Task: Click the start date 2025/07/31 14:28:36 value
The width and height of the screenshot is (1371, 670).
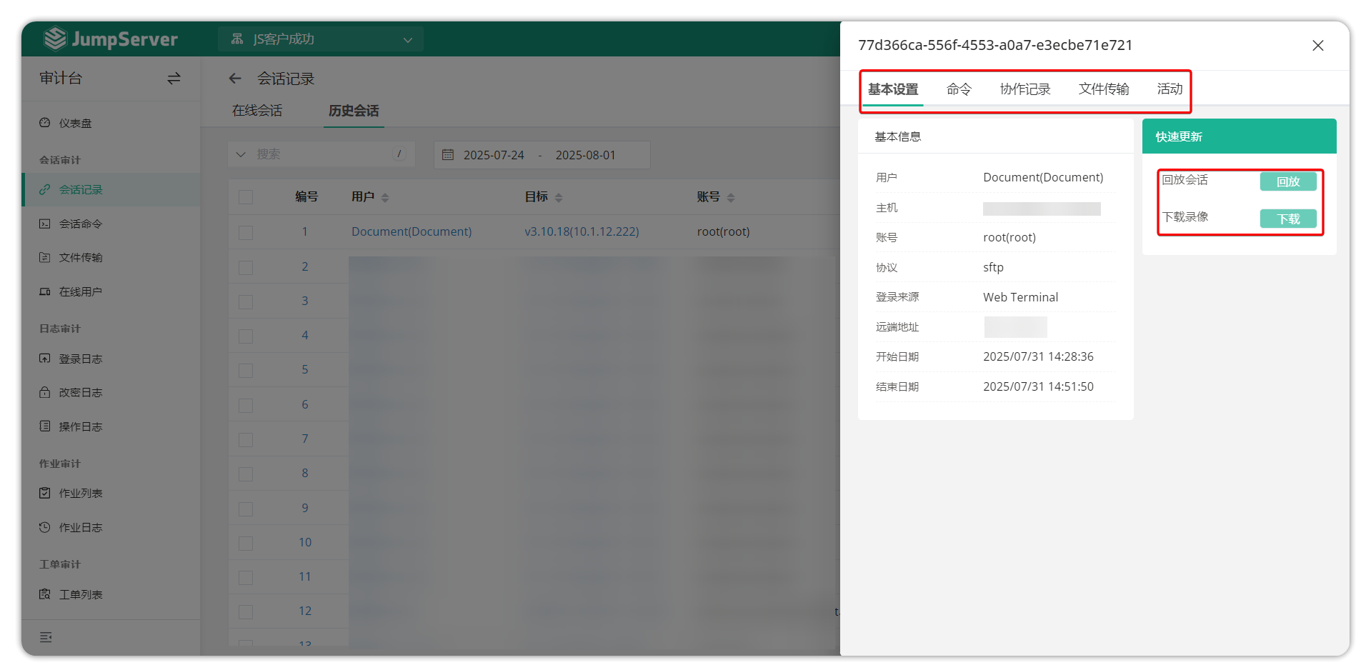Action: click(x=1038, y=356)
